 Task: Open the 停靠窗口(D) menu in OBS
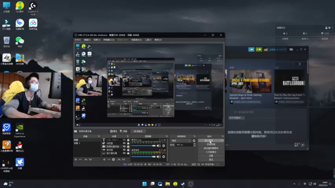[109, 40]
